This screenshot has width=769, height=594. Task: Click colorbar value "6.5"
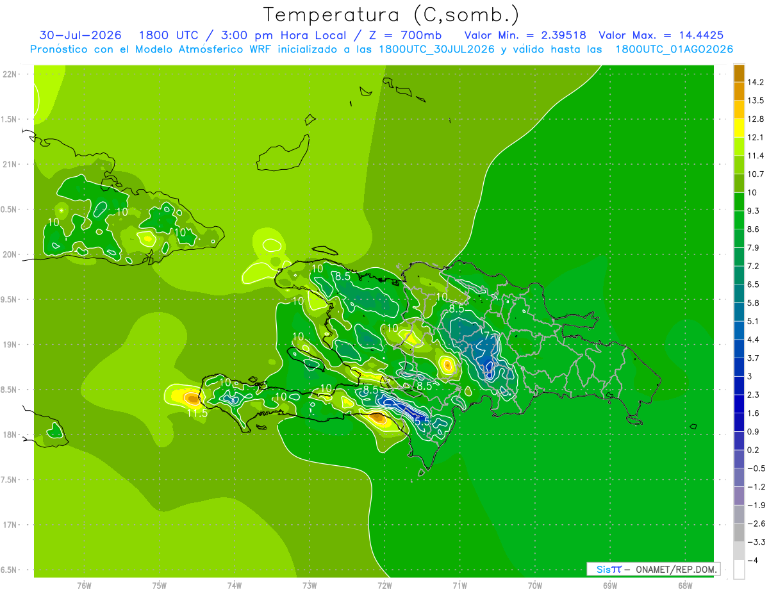tap(753, 284)
